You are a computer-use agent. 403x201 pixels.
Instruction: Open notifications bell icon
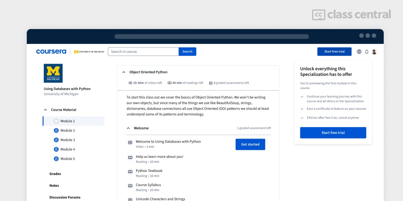point(366,51)
